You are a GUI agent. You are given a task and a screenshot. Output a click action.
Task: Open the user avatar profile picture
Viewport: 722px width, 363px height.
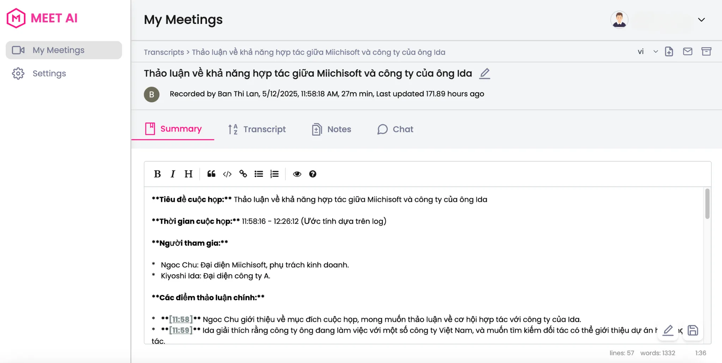tap(619, 20)
